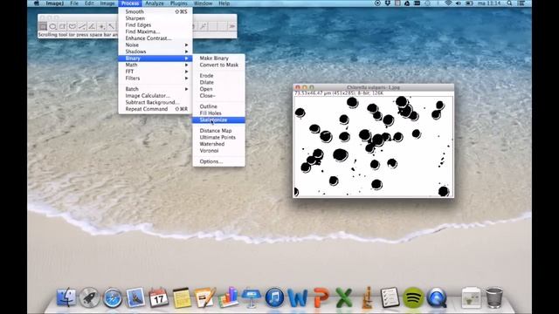Choose Erode in Binary submenu
The image size is (559, 314).
tap(219, 76)
